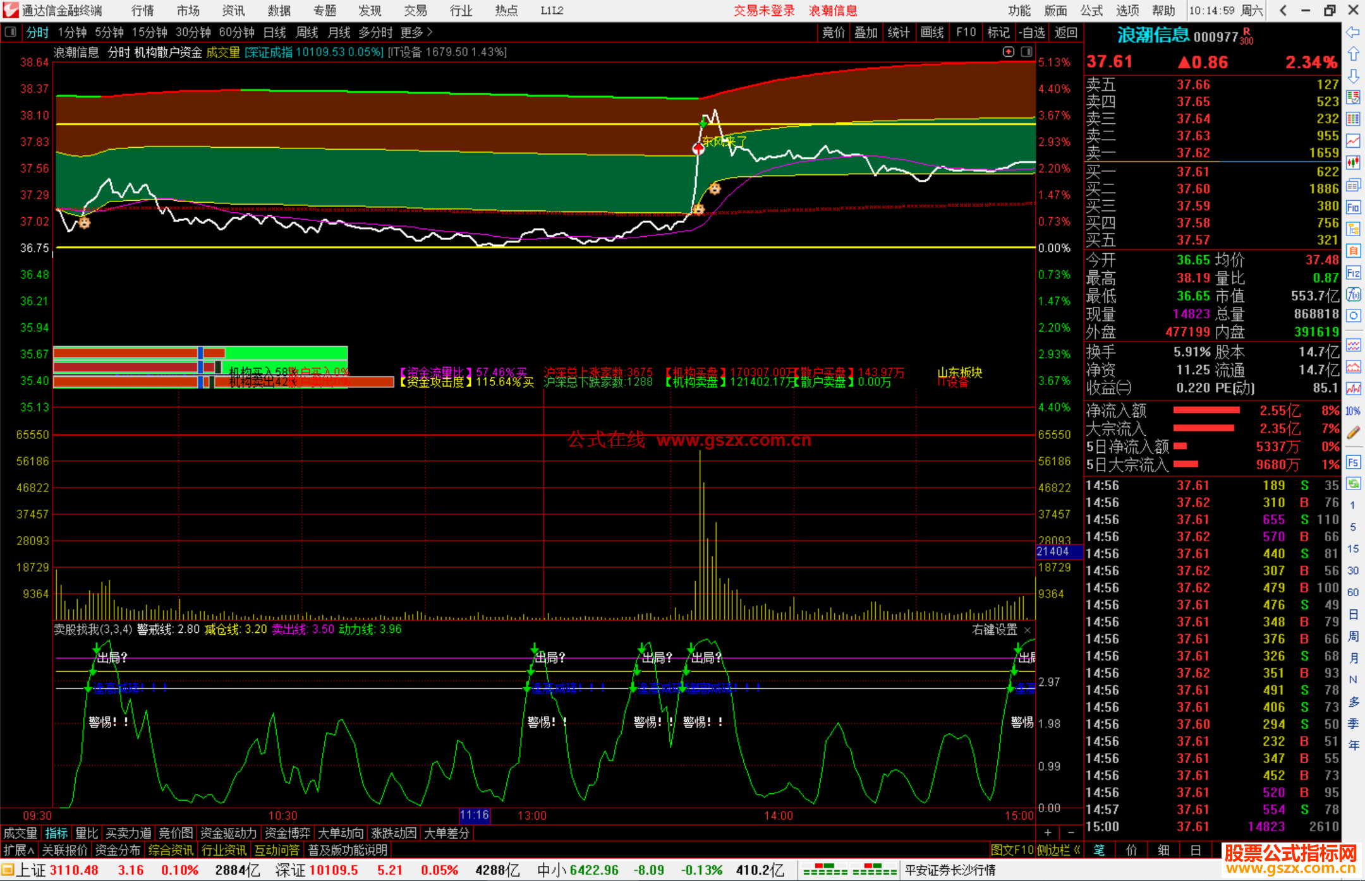This screenshot has height=881, width=1365.
Task: Click the F12 sidebar icon
Action: pos(1353,273)
